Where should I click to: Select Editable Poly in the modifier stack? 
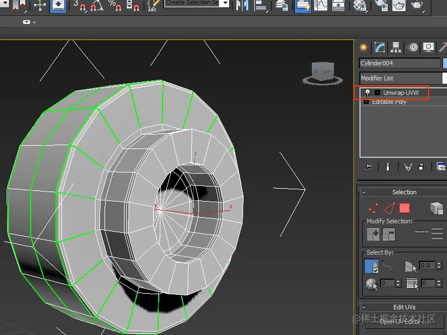coord(389,102)
